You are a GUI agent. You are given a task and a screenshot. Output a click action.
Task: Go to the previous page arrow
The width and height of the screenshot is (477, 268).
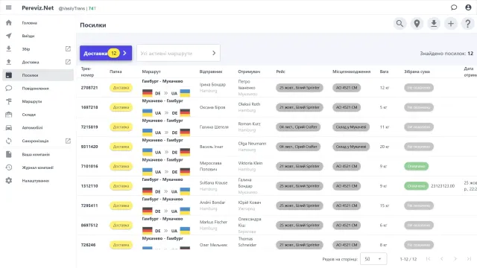[x=442, y=258]
